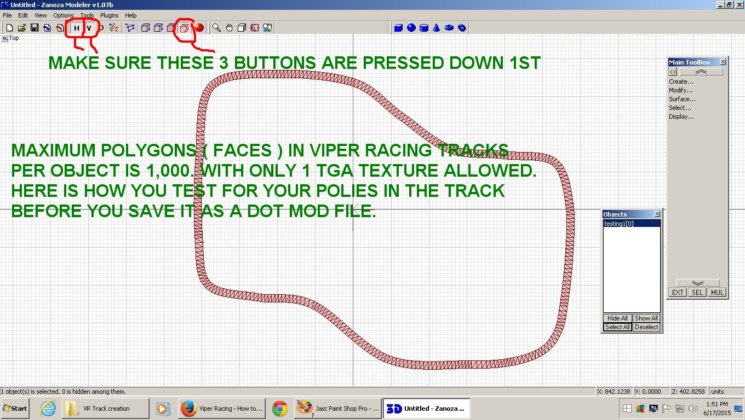Select the hand pan tool
Viewport: 745px width, 420px height.
(230, 27)
